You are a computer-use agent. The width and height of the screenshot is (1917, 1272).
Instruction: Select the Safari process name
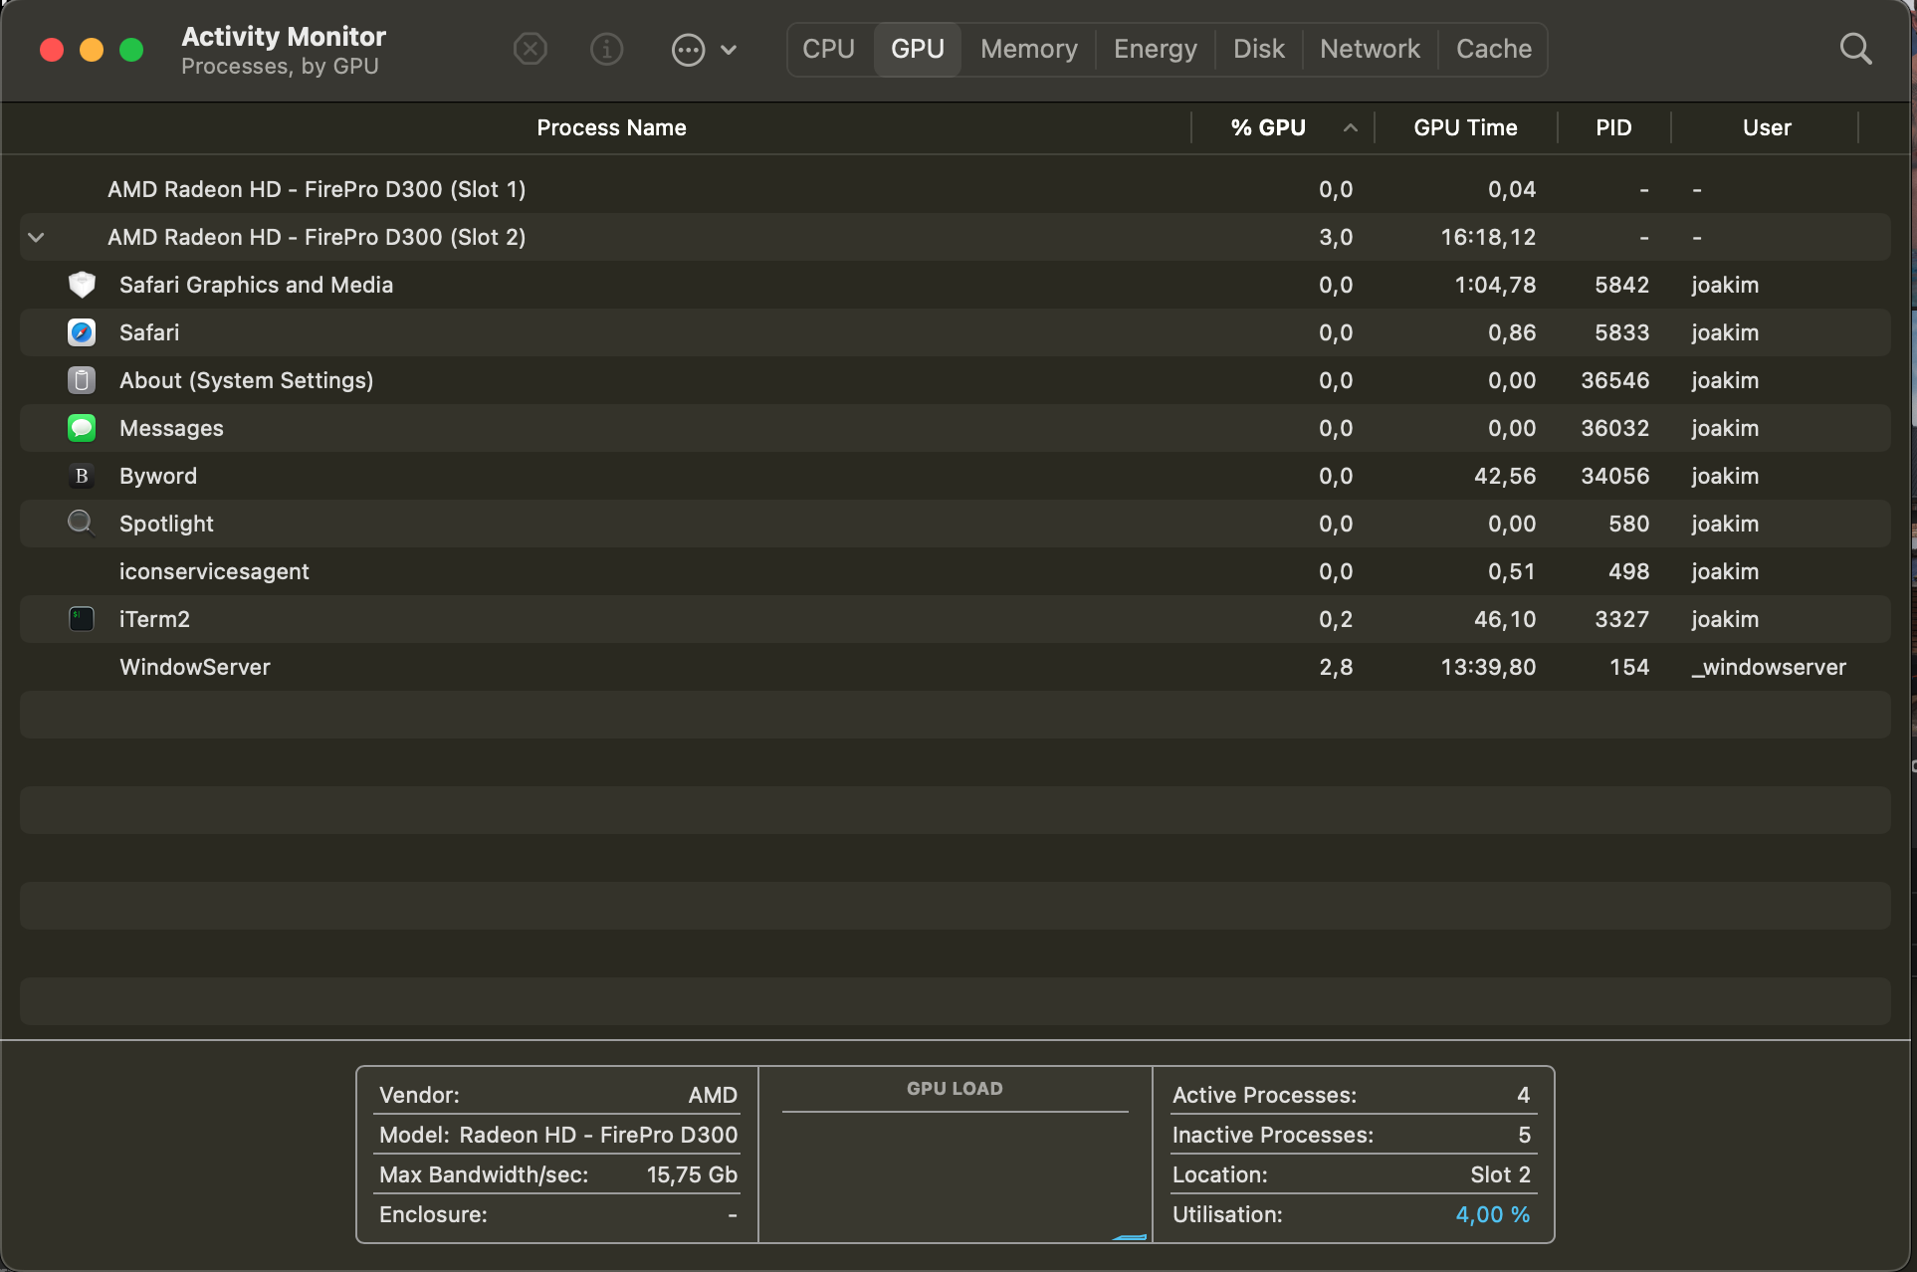[x=149, y=332]
